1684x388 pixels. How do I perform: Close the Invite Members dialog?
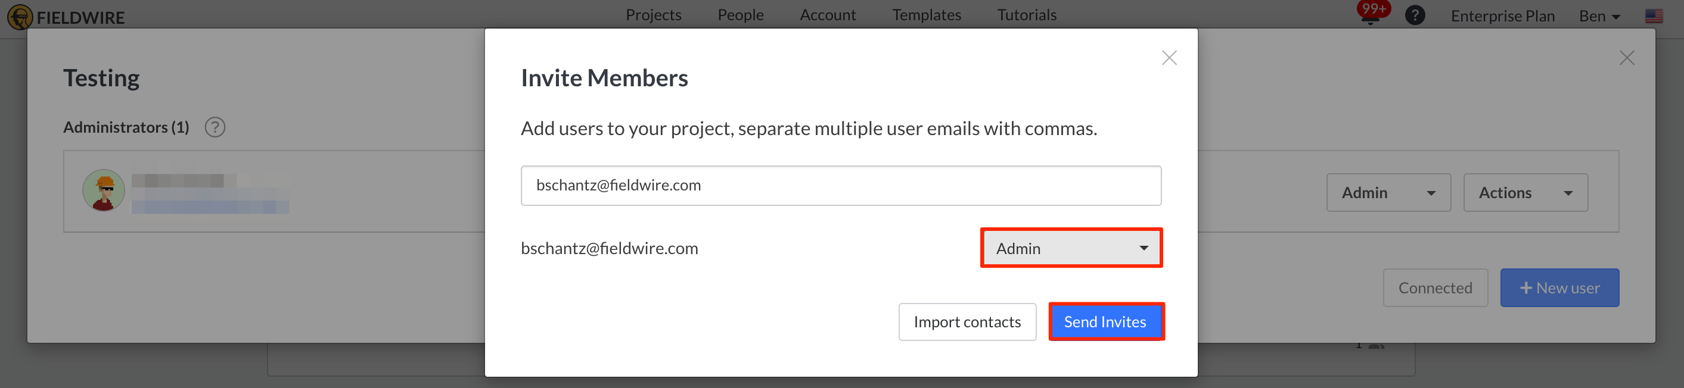point(1169,58)
